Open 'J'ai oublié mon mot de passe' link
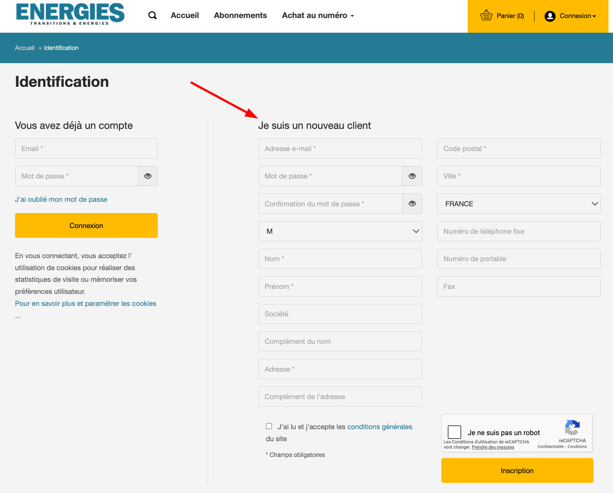The width and height of the screenshot is (613, 493). [x=61, y=200]
